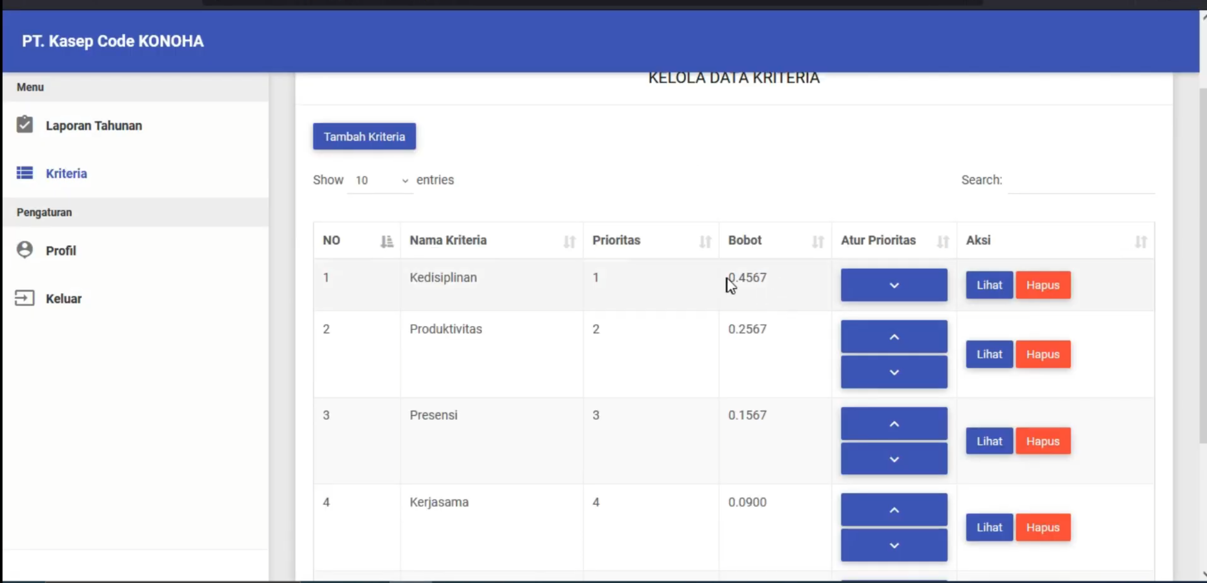Move Presensi priority up
This screenshot has height=583, width=1207.
tap(894, 424)
